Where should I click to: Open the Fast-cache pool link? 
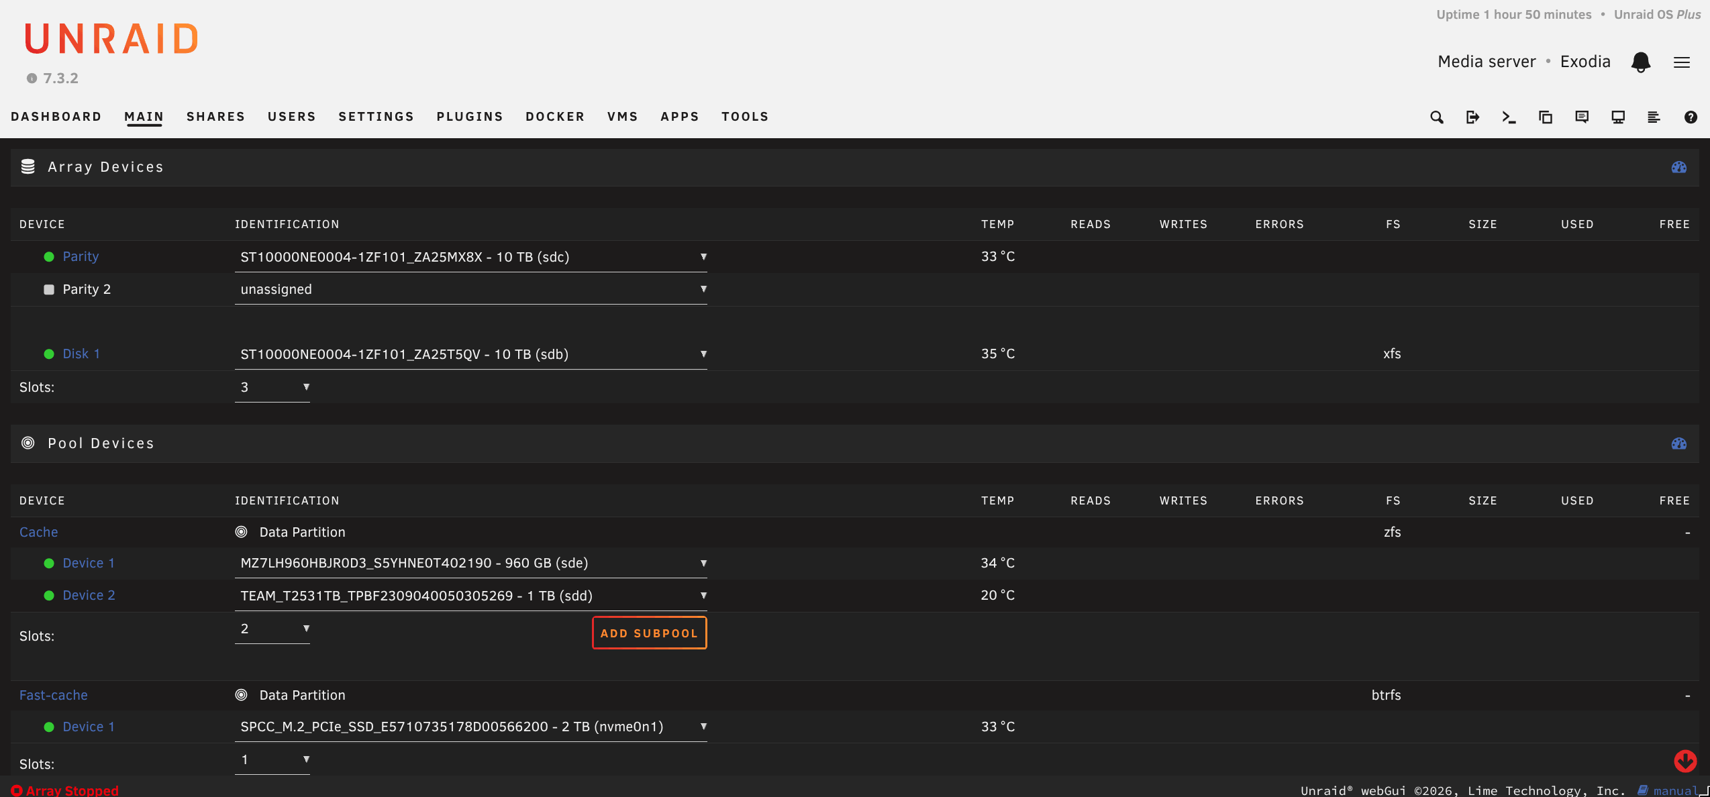[54, 695]
